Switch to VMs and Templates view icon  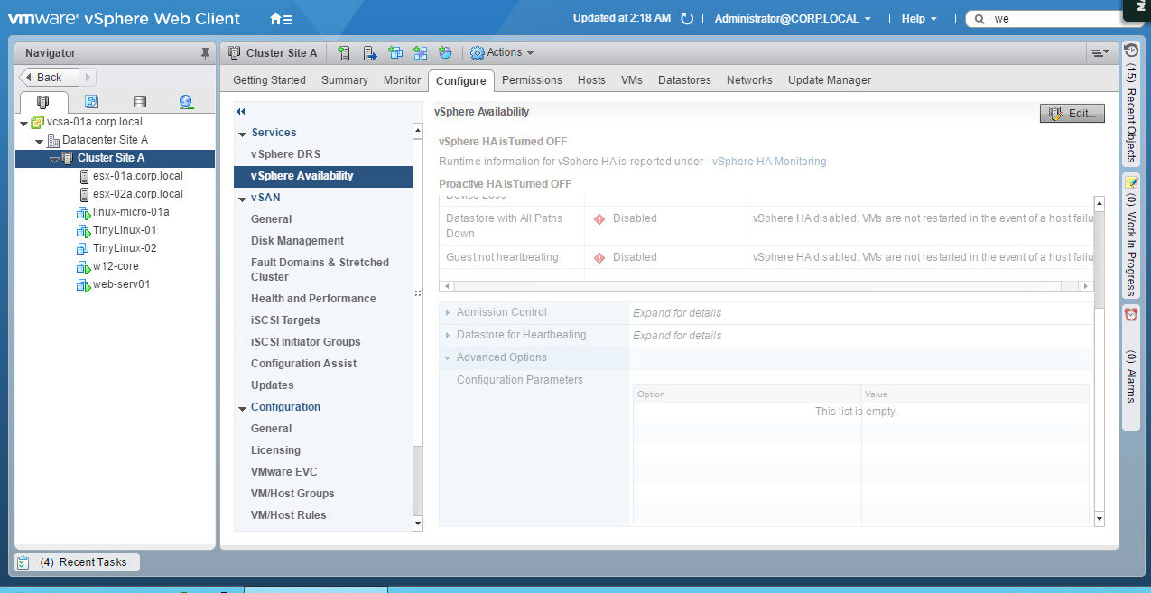[x=91, y=102]
